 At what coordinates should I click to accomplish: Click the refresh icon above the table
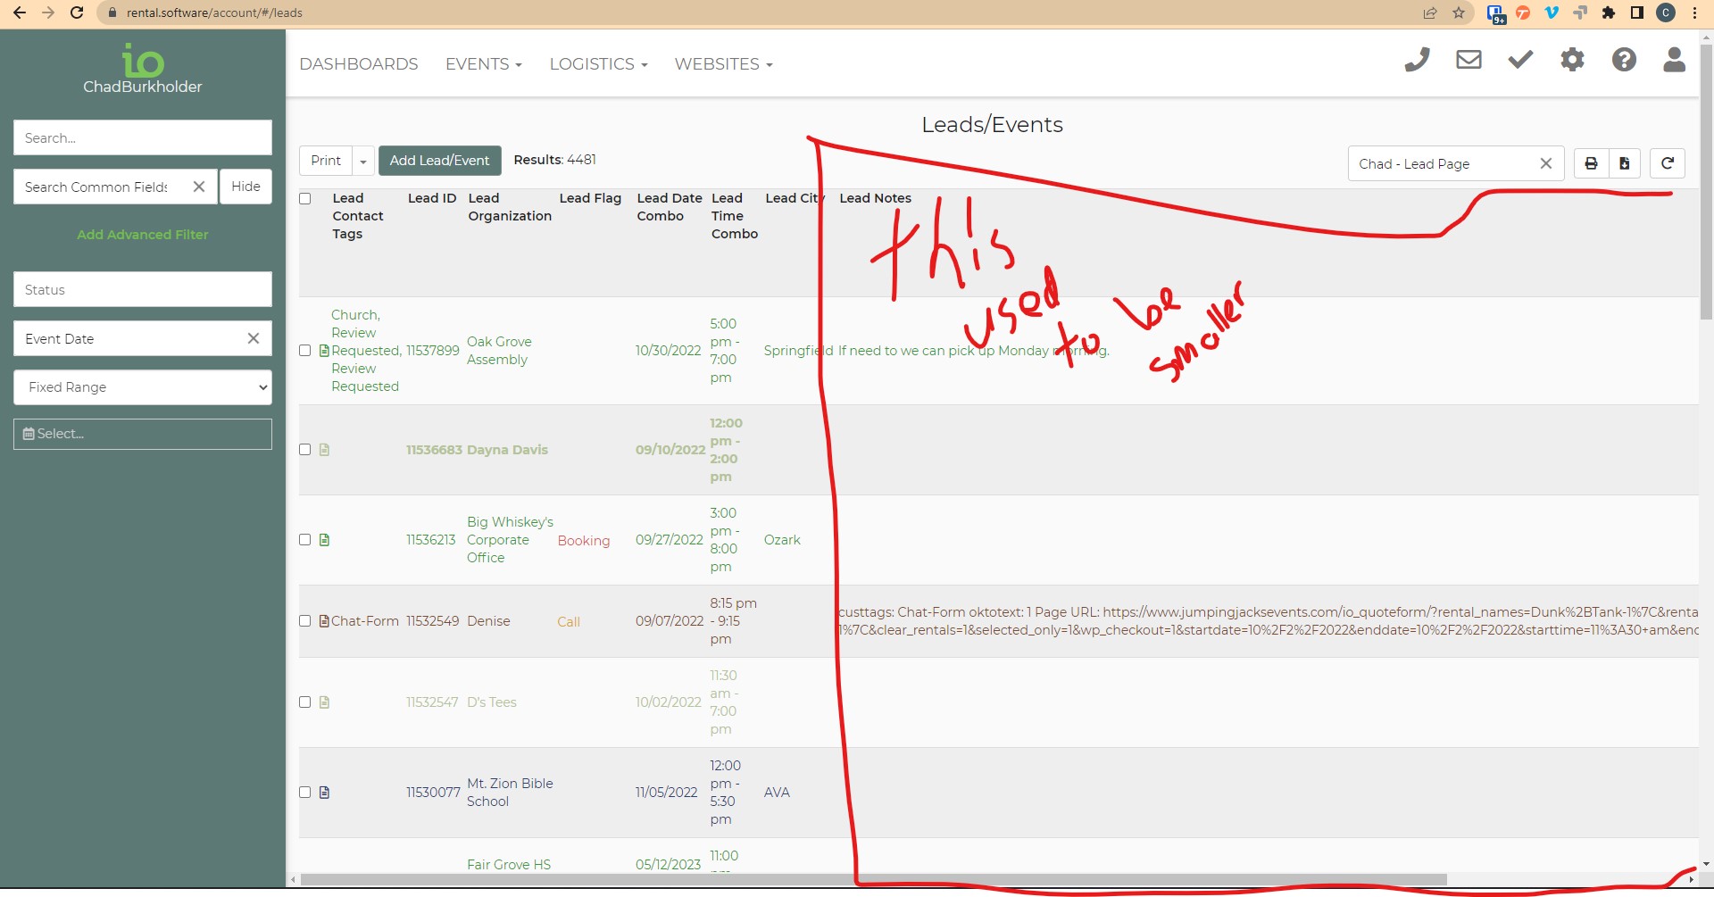[x=1667, y=163]
